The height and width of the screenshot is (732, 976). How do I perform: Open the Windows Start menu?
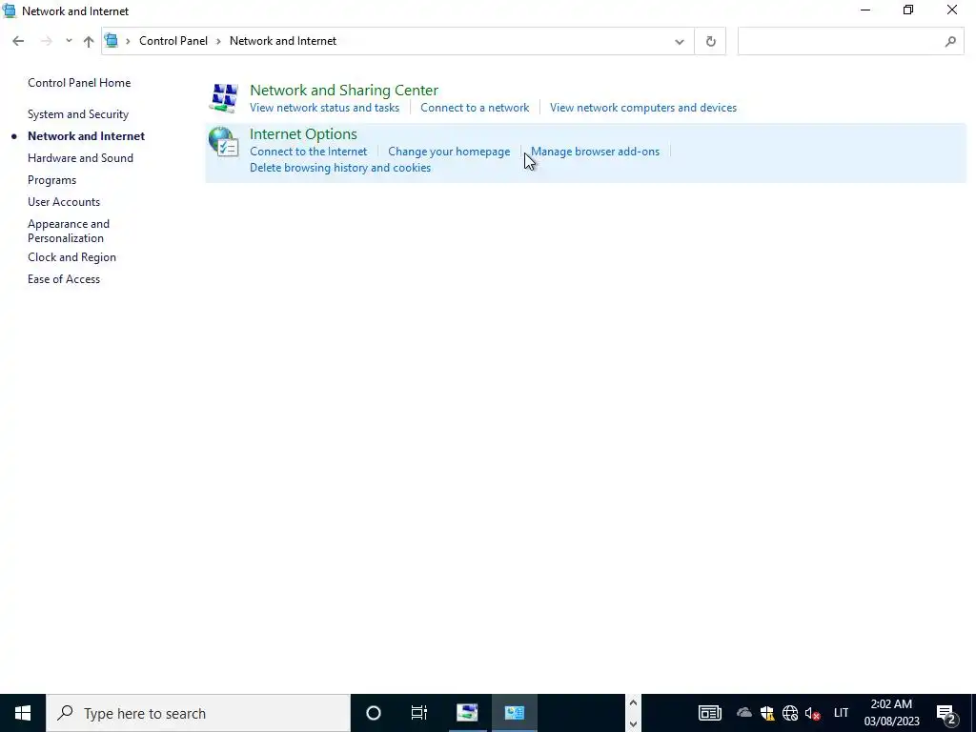pyautogui.click(x=23, y=713)
